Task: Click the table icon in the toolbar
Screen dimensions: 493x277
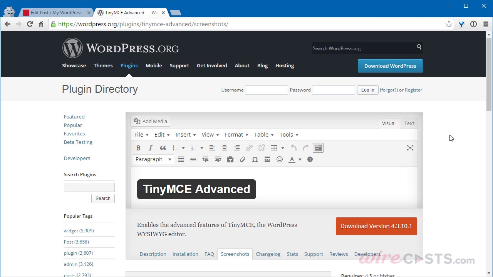Action: pos(274,148)
